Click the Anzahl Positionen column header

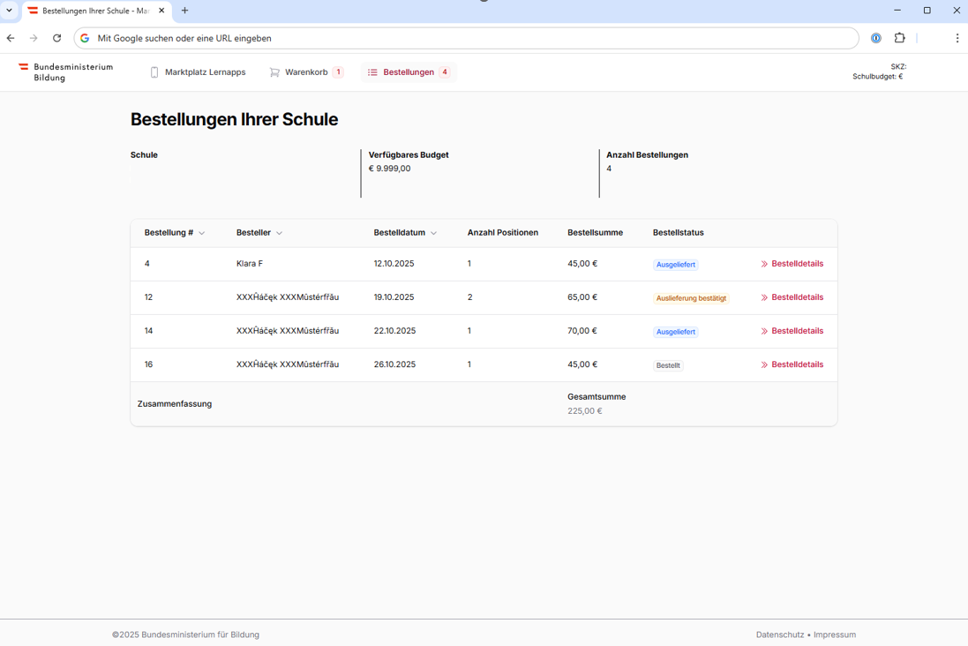coord(502,233)
